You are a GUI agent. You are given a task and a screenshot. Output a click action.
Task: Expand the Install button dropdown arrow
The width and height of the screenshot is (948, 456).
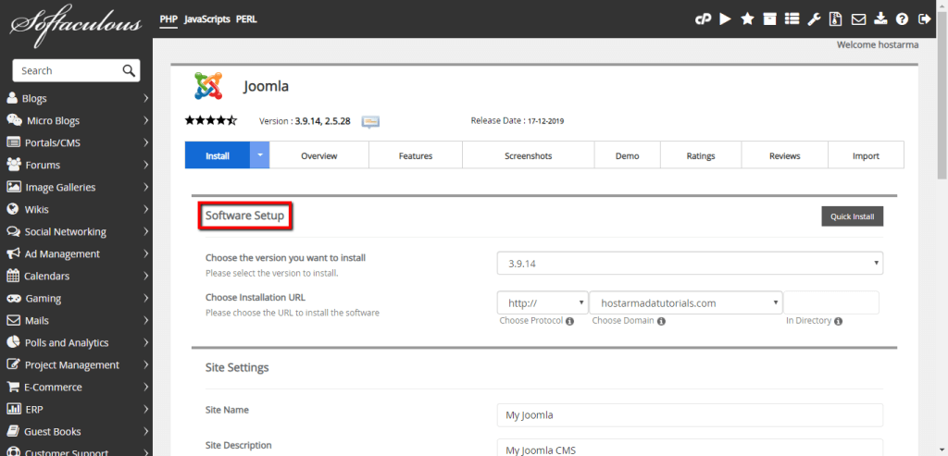pos(260,155)
